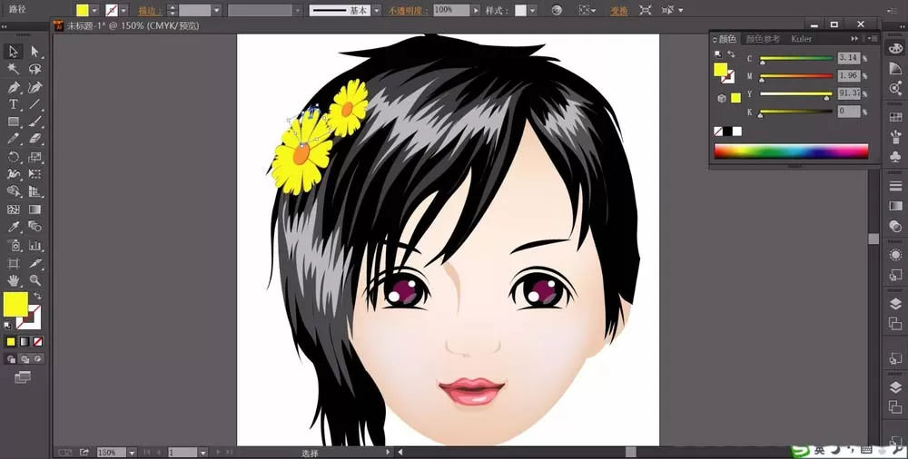Swap fill and stroke in toolbox
Image resolution: width=908 pixels, height=459 pixels.
tap(37, 295)
